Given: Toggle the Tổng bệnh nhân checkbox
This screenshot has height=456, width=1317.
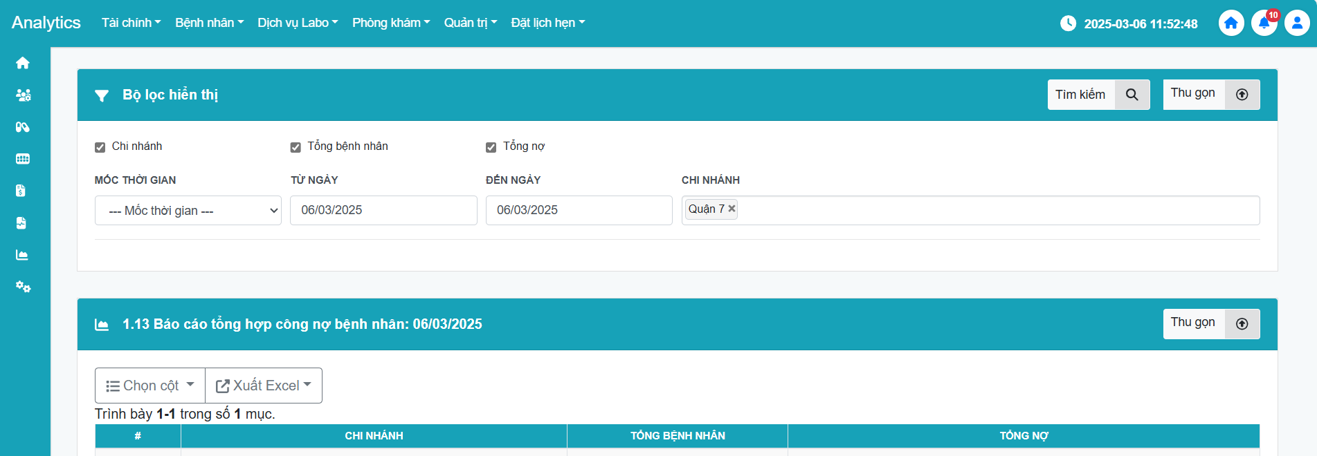Looking at the screenshot, I should (x=296, y=147).
